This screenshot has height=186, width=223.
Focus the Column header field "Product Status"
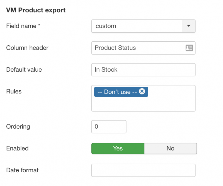[143, 48]
